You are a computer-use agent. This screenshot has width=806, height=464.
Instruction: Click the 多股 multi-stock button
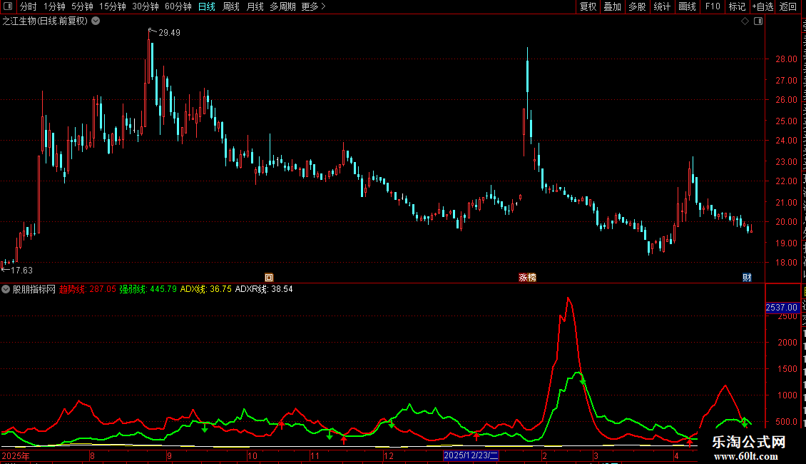click(637, 6)
